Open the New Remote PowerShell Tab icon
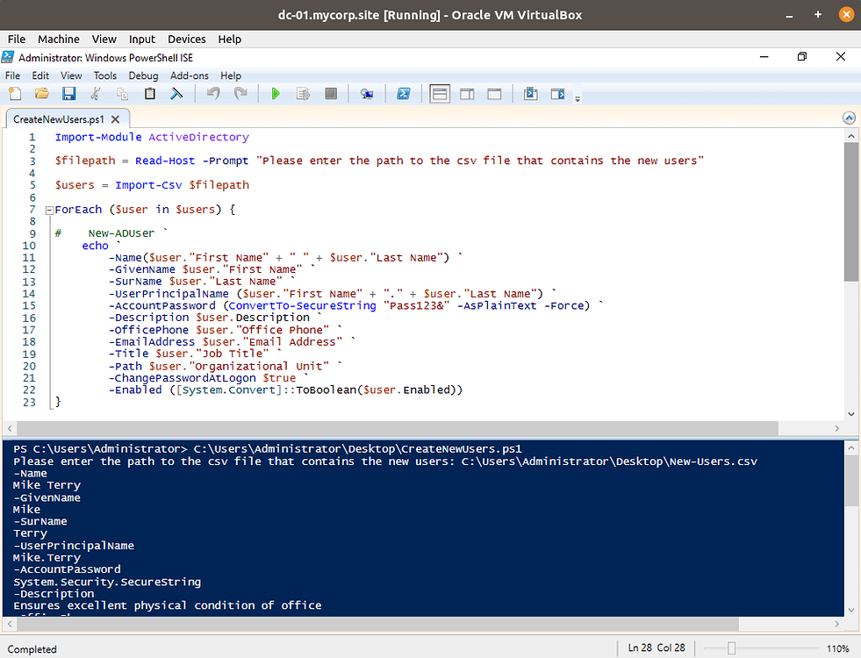Screen dimensions: 861x658 [367, 94]
